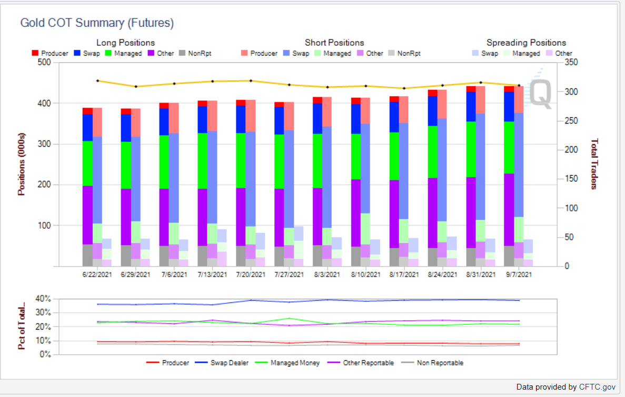Click the 9/7/2021 date label
The height and width of the screenshot is (397, 625).
pyautogui.click(x=519, y=274)
